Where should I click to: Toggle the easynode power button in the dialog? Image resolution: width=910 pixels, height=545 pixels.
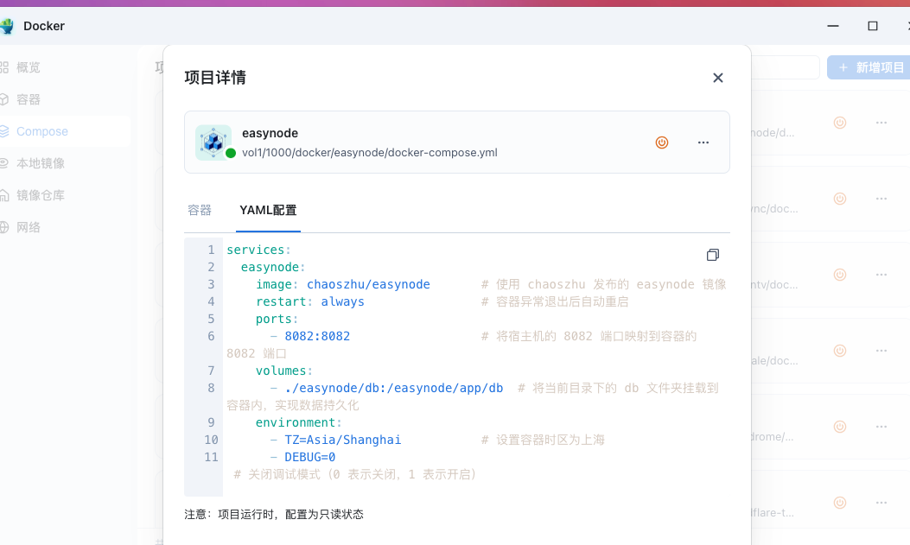[662, 143]
